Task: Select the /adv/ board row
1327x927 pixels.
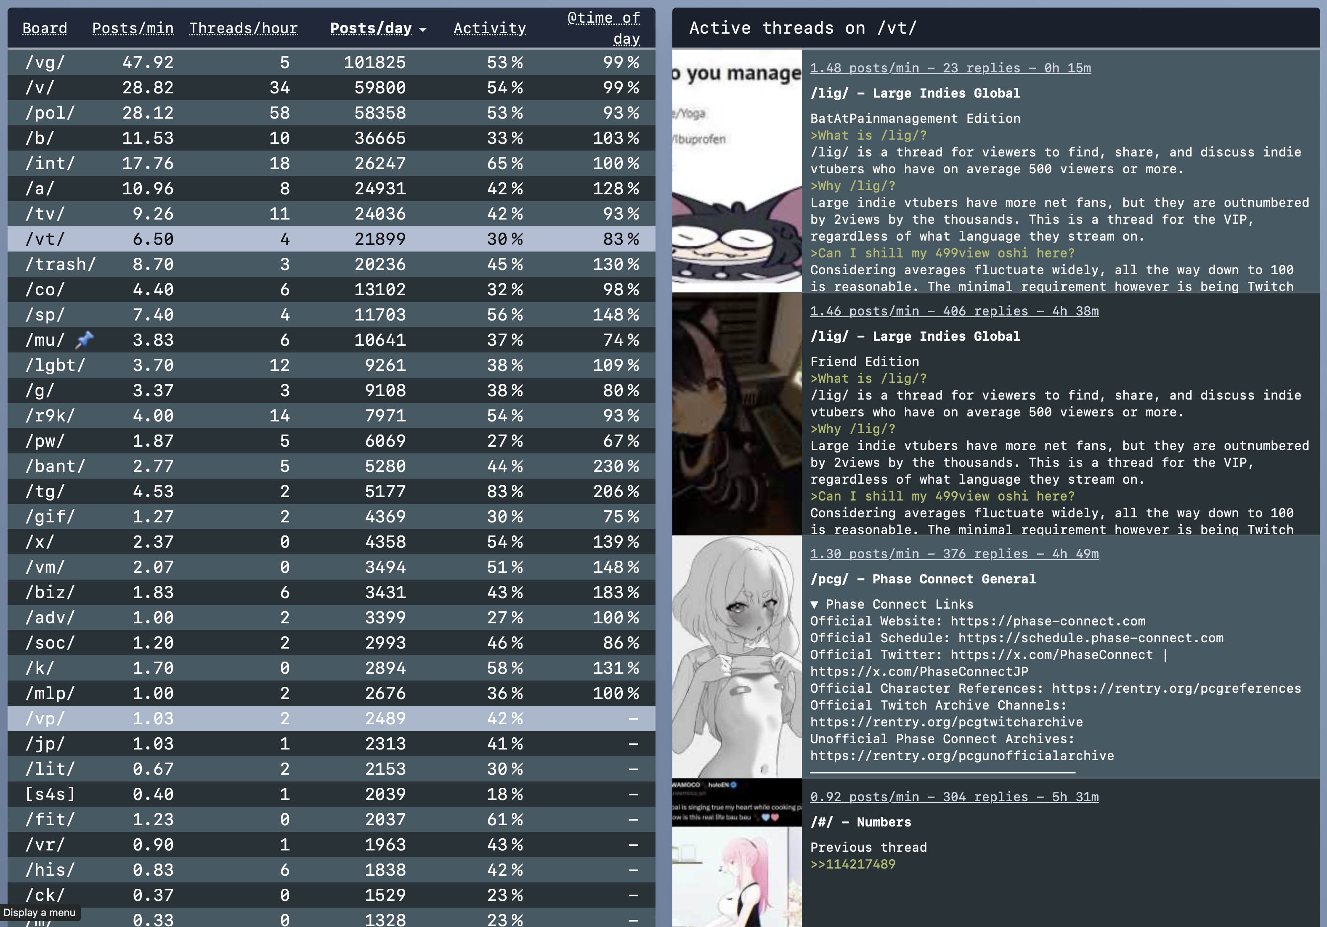Action: tap(331, 618)
